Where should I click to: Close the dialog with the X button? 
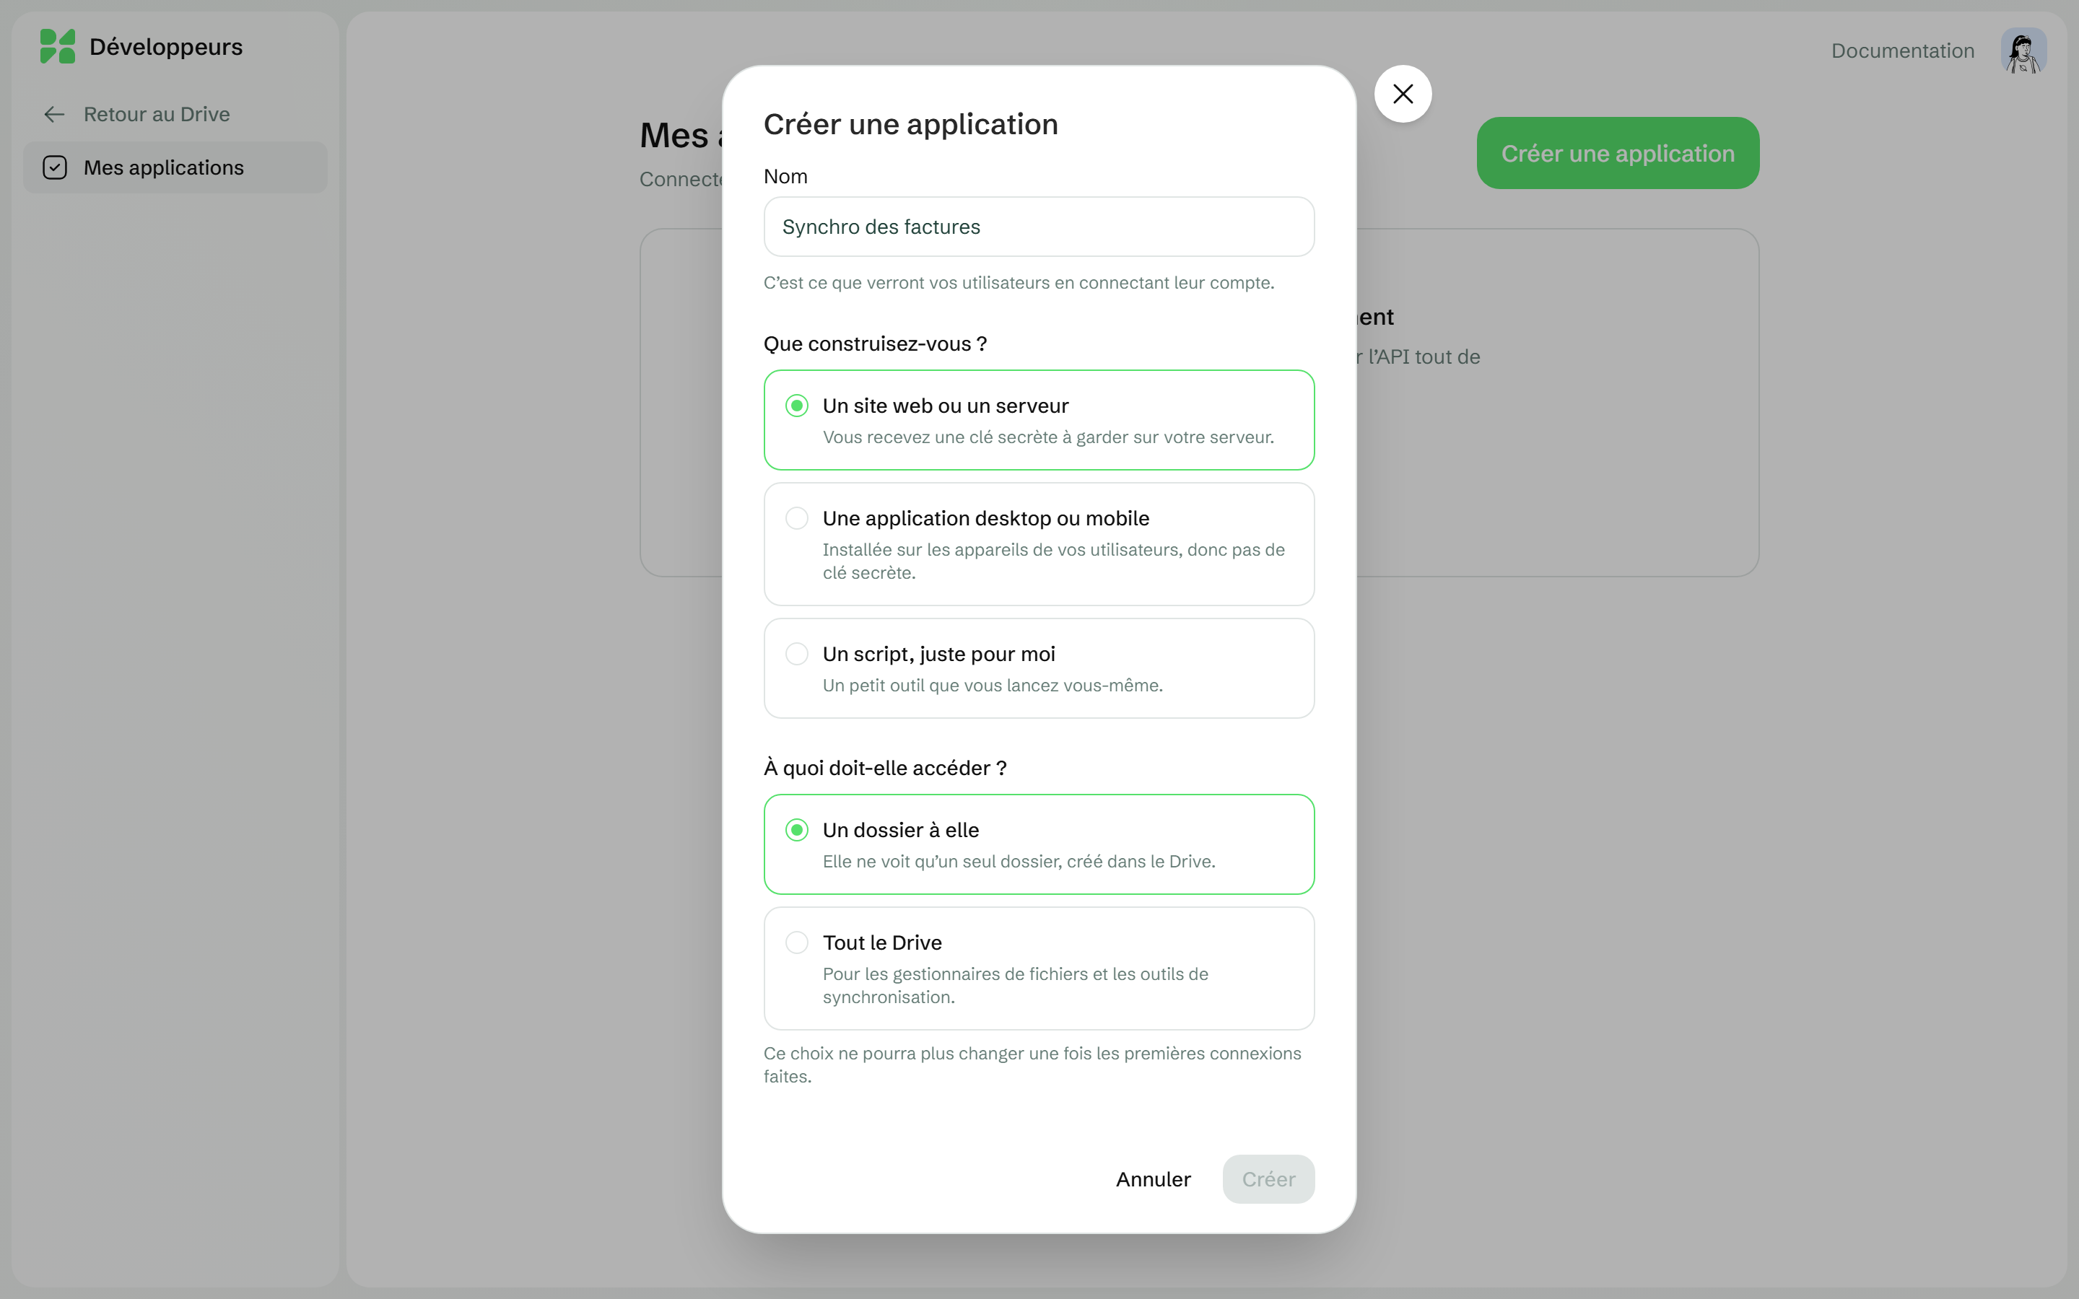1403,94
